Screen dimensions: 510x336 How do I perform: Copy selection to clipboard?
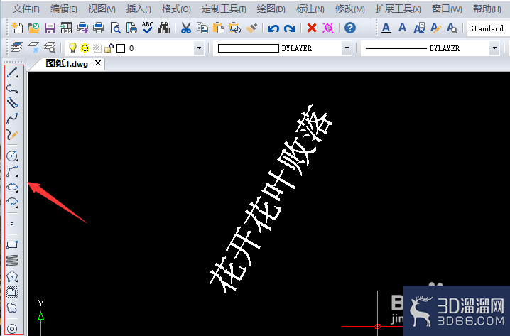coord(202,28)
